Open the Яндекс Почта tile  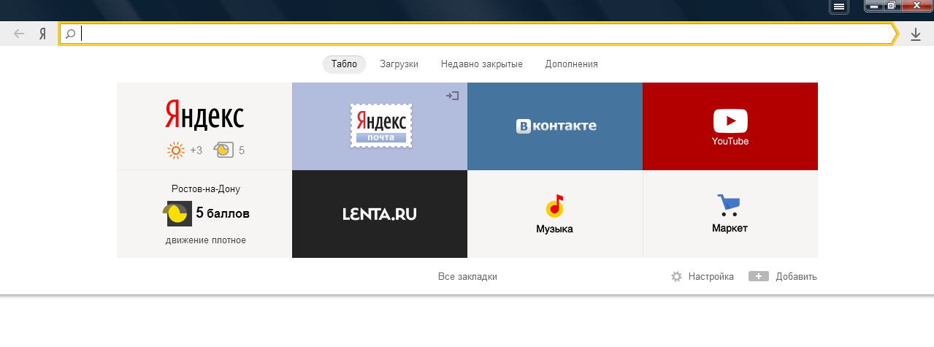380,126
